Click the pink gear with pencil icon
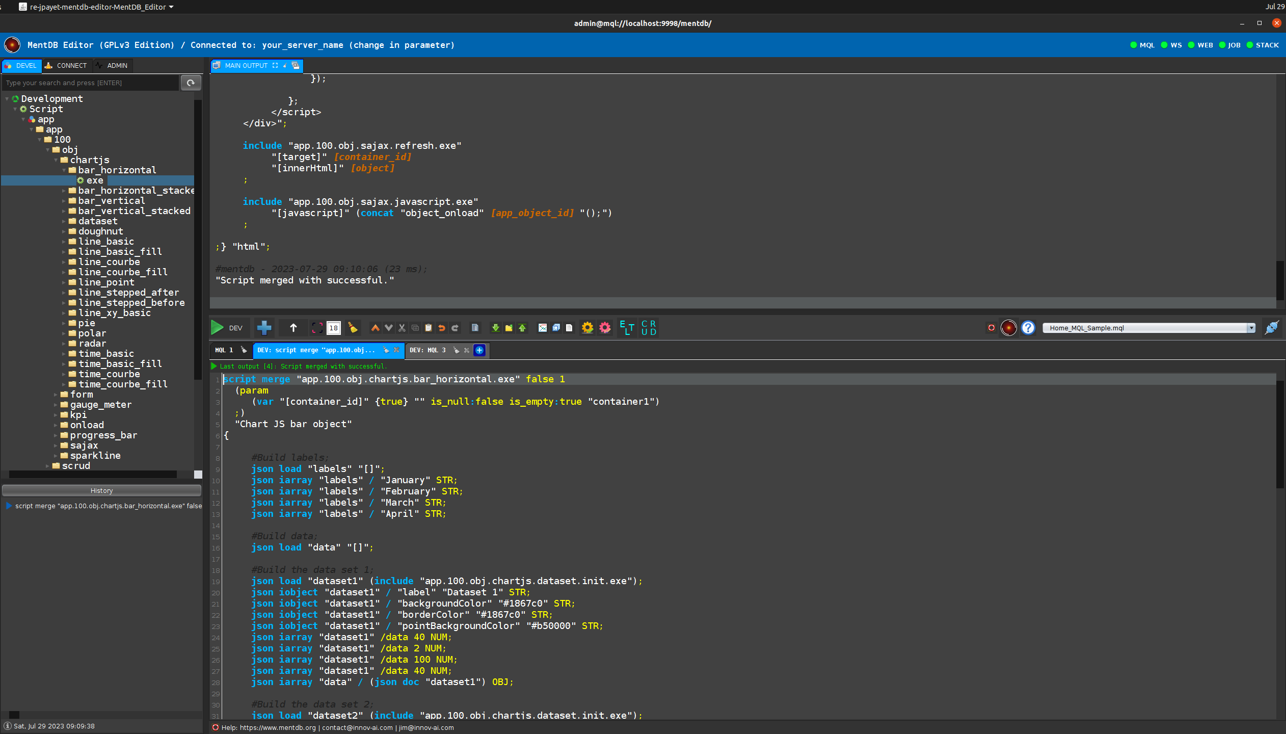Viewport: 1286px width, 734px height. 605,328
